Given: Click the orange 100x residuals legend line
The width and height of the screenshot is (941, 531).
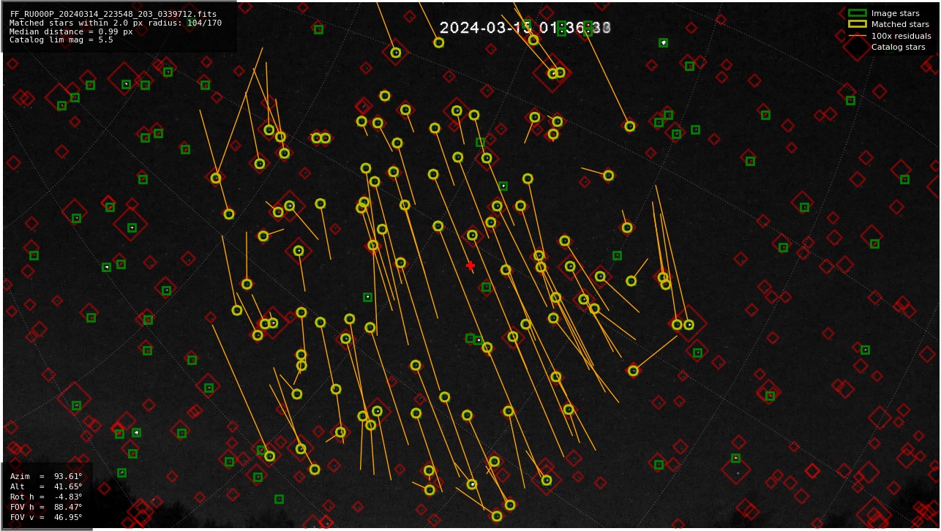Looking at the screenshot, I should tap(857, 36).
